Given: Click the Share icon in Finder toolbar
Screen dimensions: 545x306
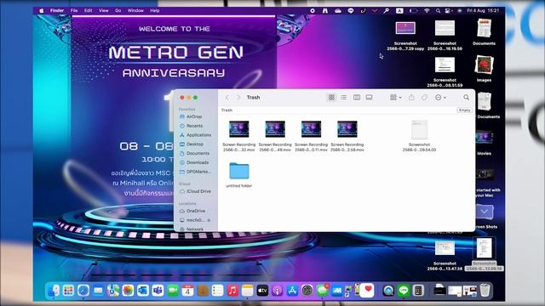Looking at the screenshot, I should pos(411,98).
